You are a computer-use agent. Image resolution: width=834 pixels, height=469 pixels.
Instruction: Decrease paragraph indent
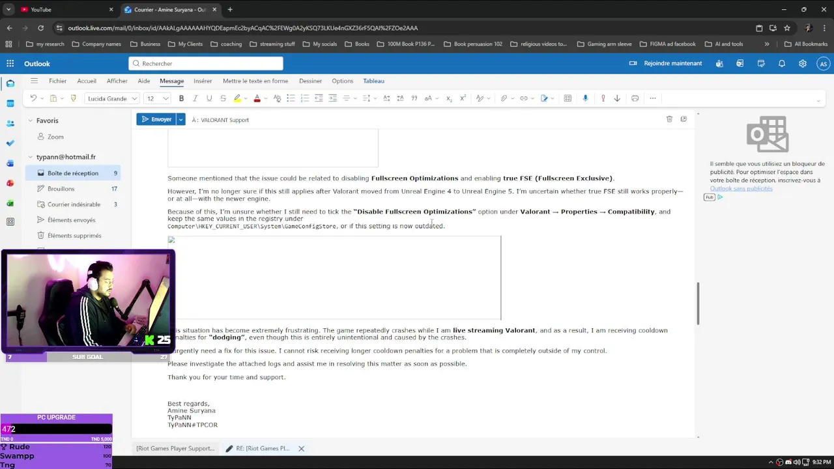pyautogui.click(x=319, y=98)
